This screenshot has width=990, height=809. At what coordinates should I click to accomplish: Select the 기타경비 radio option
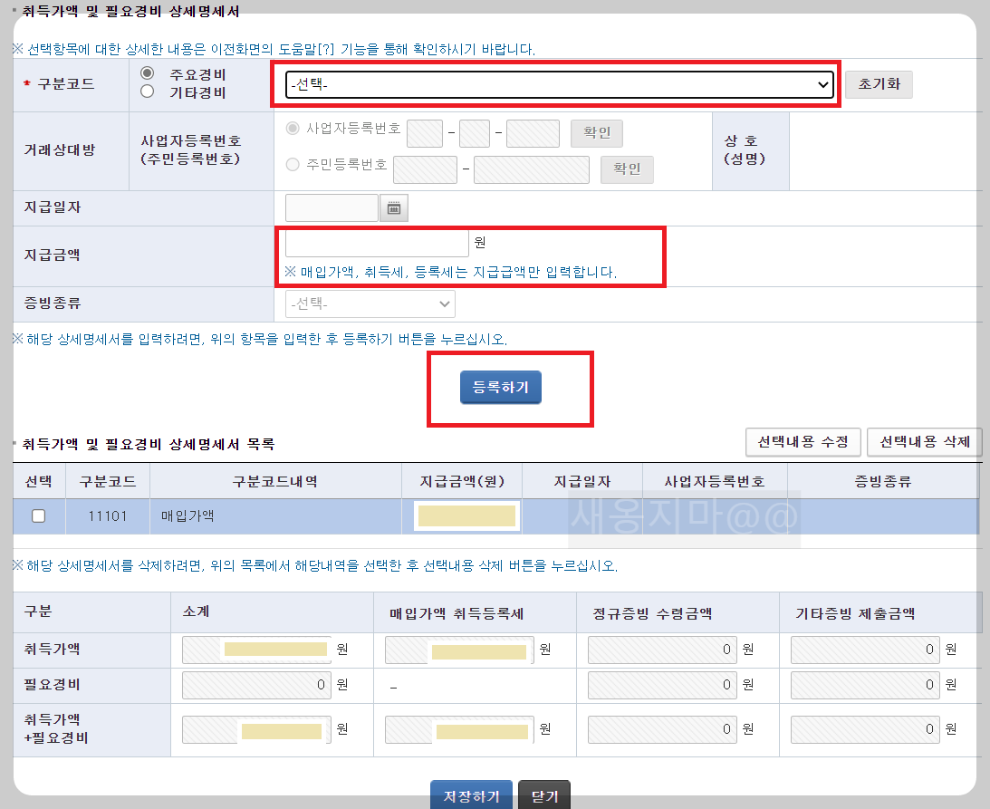pyautogui.click(x=147, y=91)
